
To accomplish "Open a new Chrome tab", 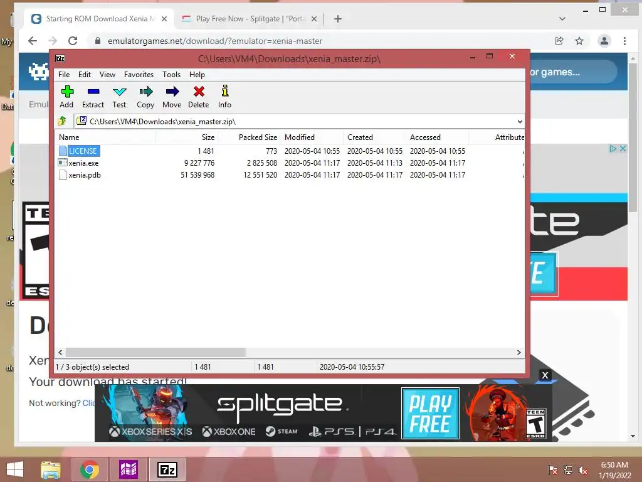I will coord(338,19).
